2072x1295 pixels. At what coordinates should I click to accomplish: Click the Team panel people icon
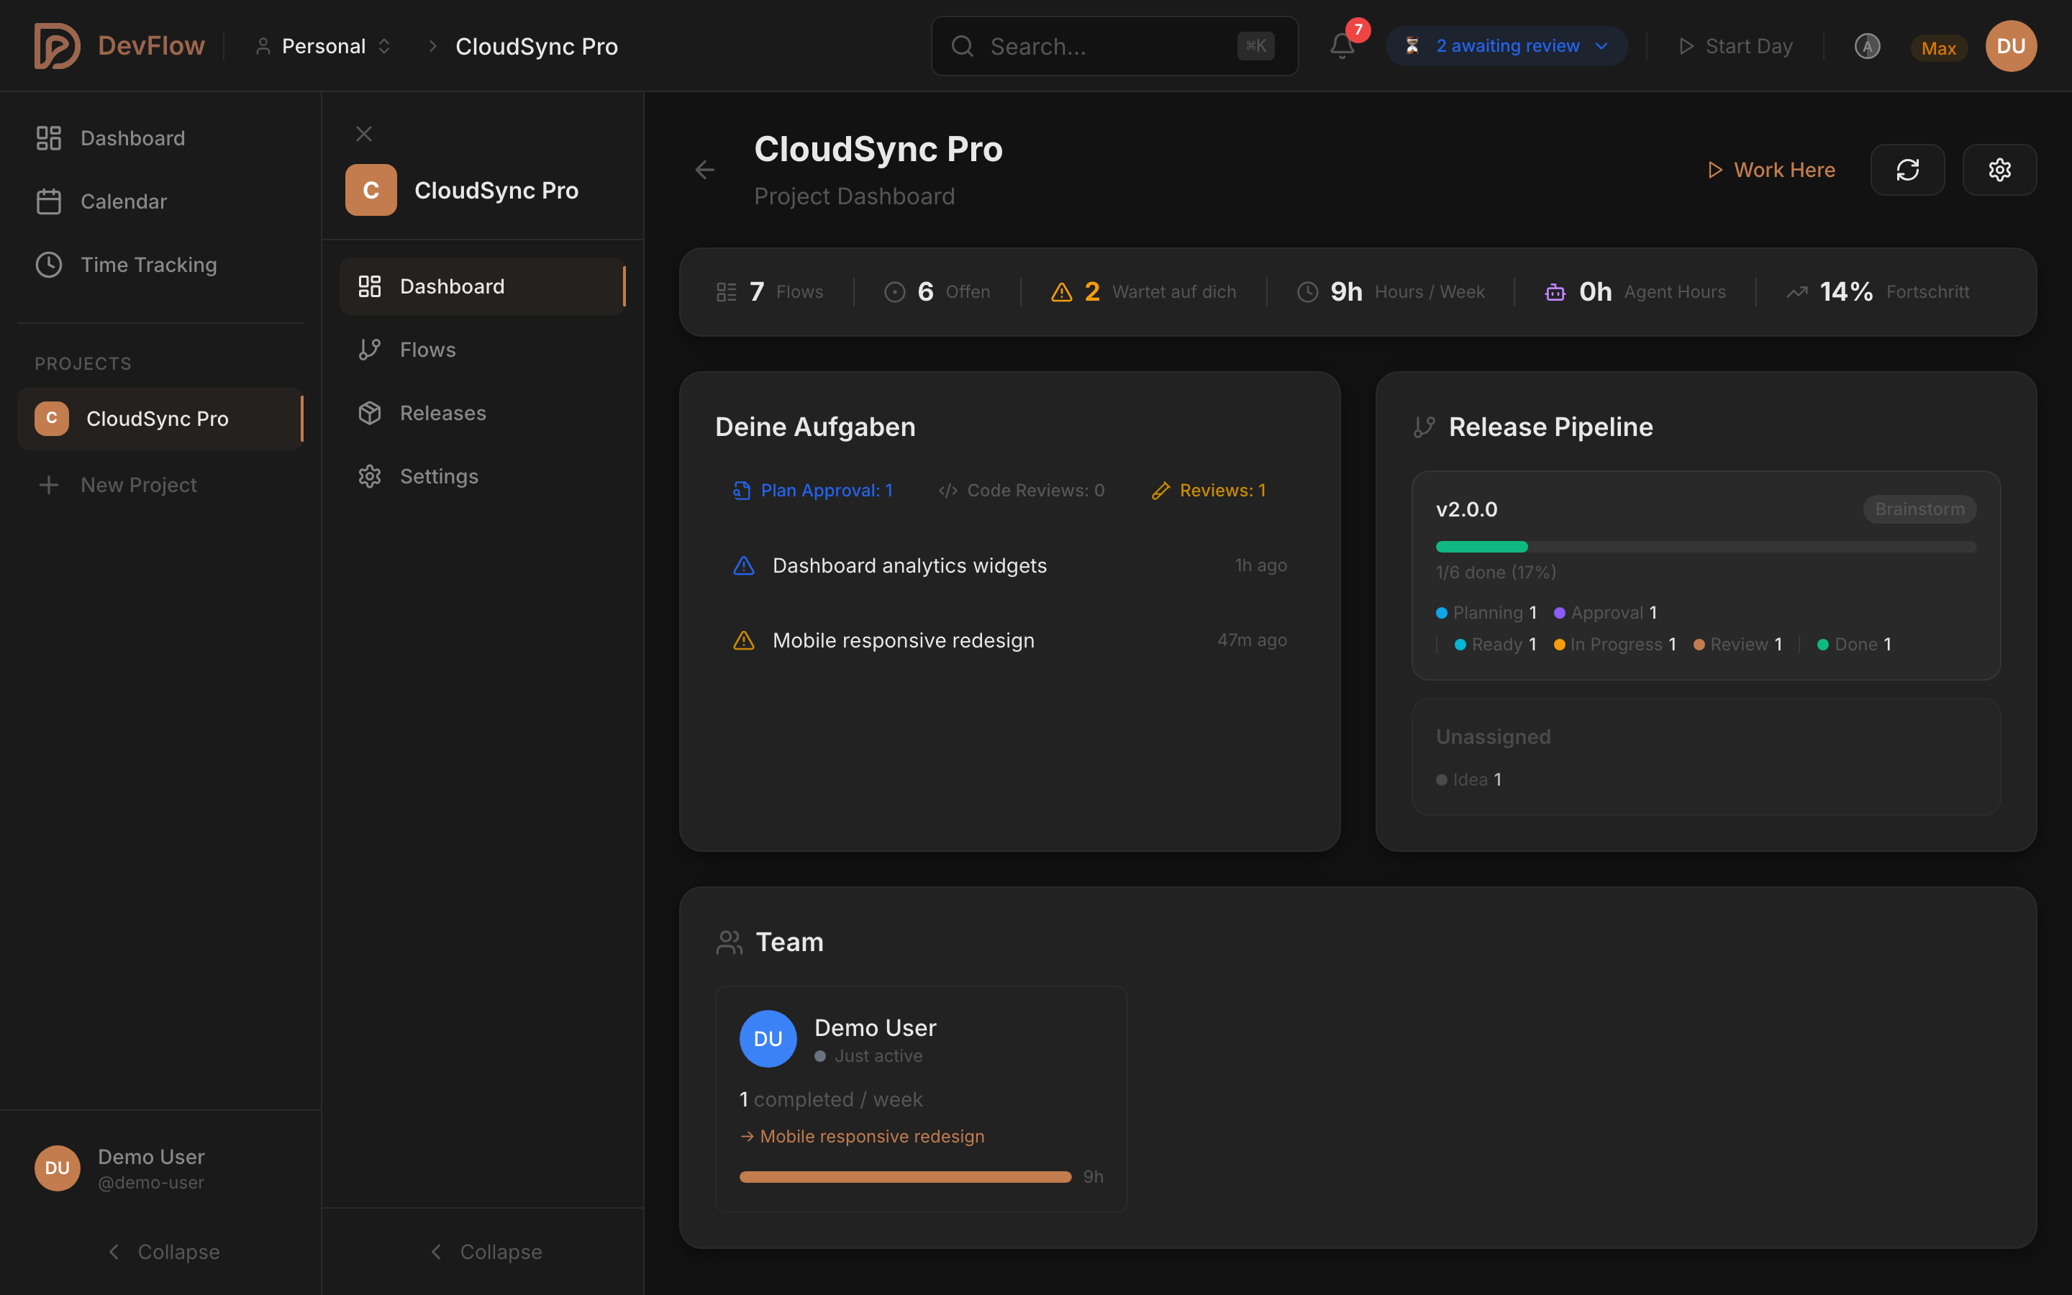[729, 941]
